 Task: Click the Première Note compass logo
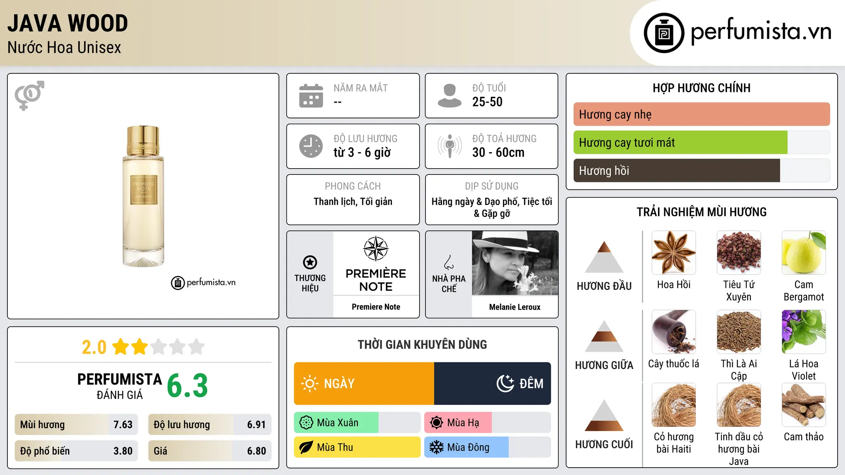tap(376, 249)
